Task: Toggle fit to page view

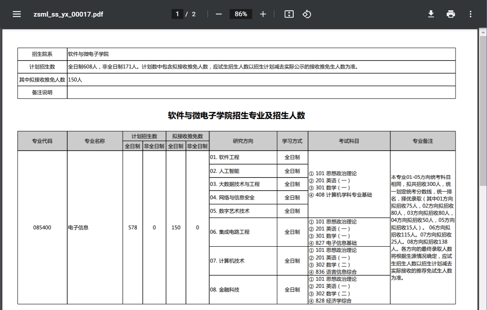Action: (x=289, y=14)
